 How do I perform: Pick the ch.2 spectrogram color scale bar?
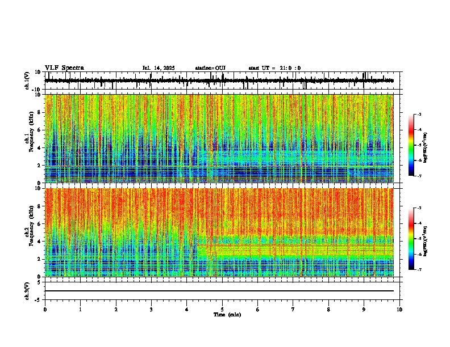pyautogui.click(x=411, y=239)
